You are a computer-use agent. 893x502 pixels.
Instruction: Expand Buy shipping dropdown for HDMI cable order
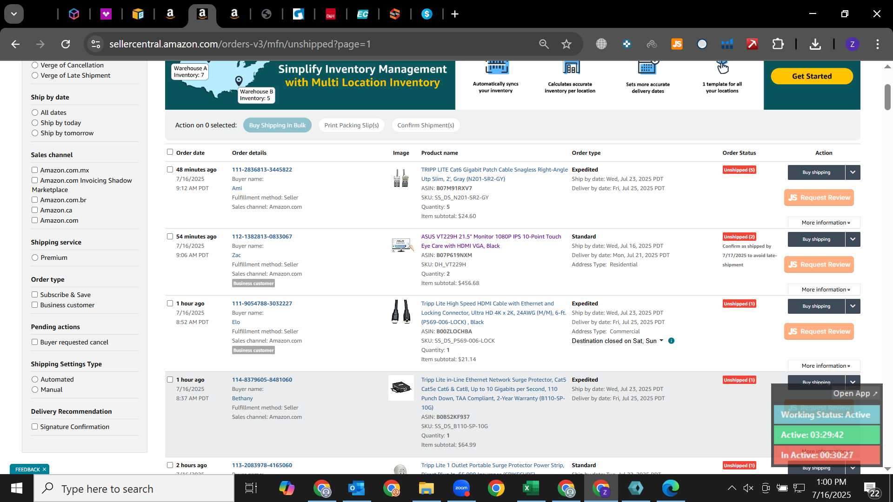853,306
